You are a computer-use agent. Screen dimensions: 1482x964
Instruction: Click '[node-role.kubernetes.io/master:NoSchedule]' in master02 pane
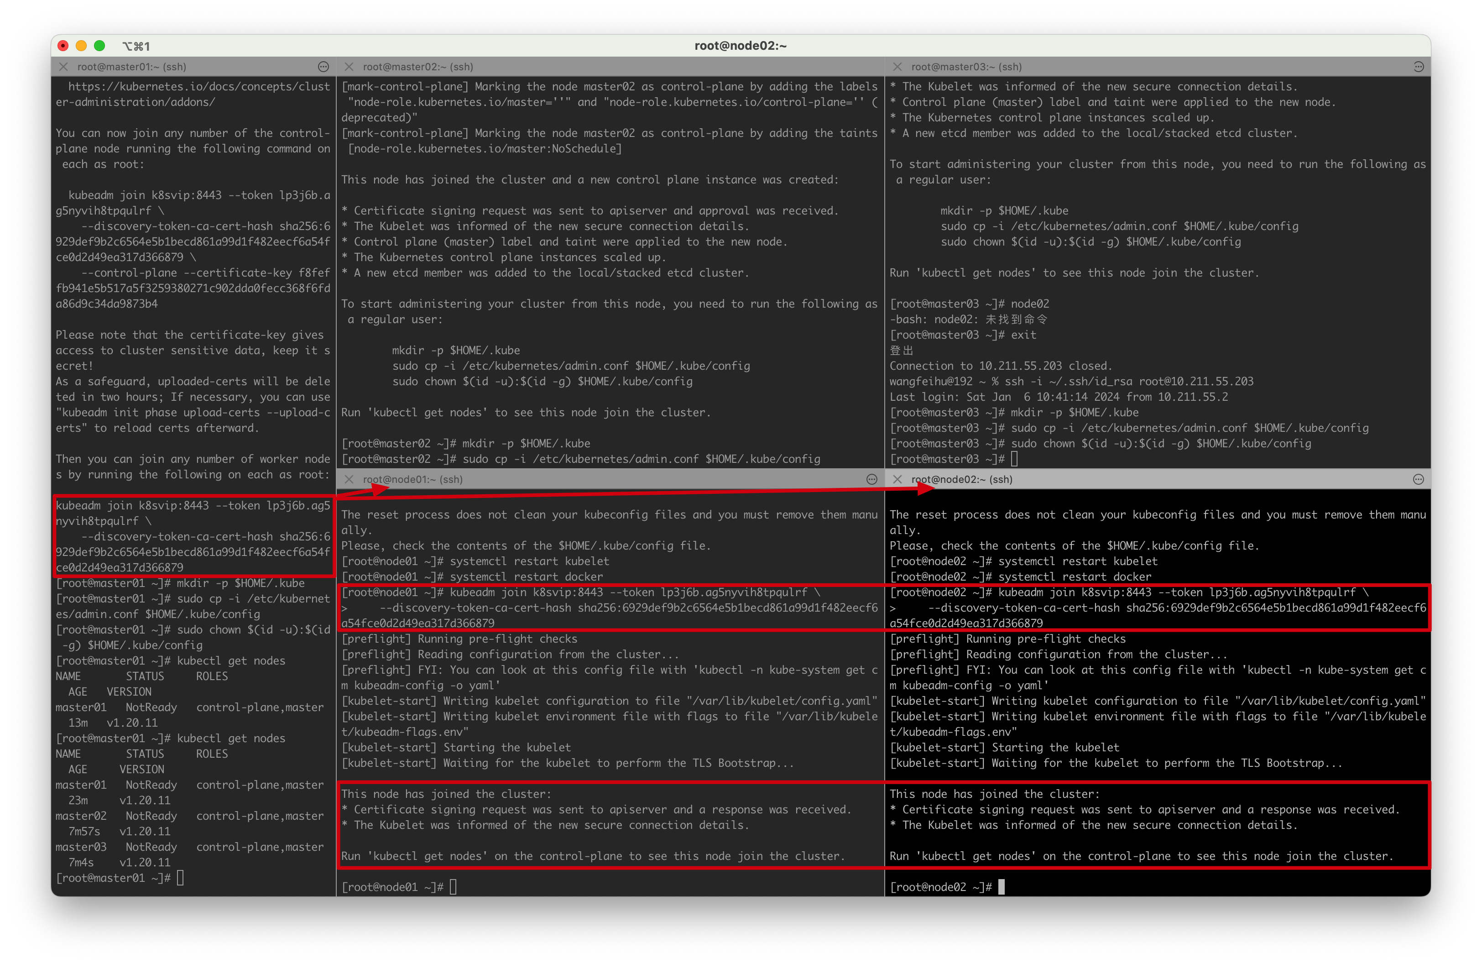click(x=485, y=148)
